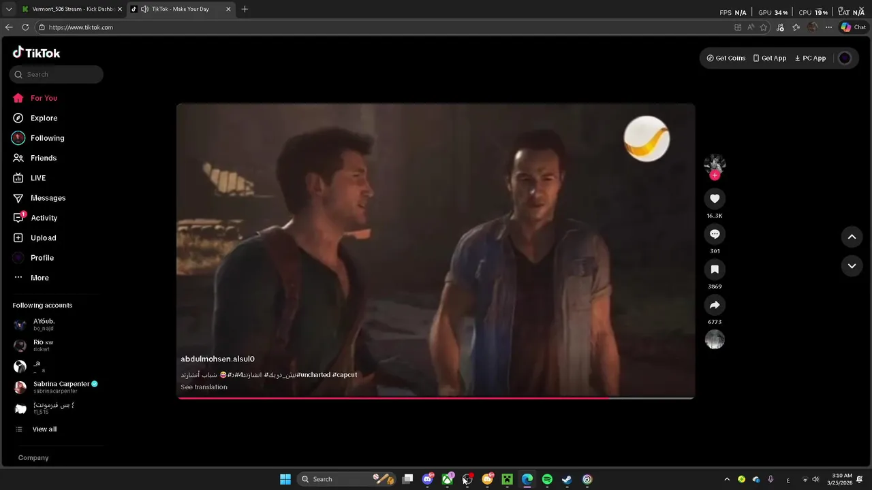
Task: Click the PC App download button
Action: click(x=810, y=59)
